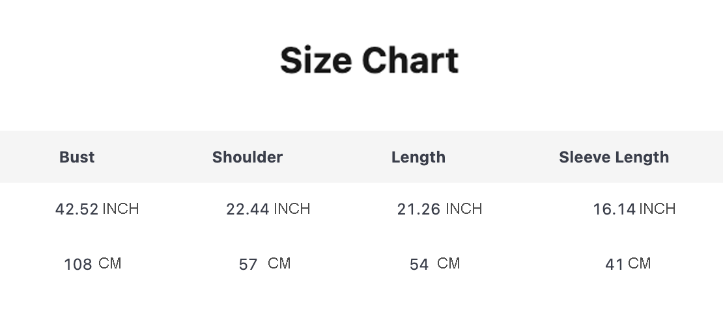Click the Sleeve Length column header

[614, 157]
